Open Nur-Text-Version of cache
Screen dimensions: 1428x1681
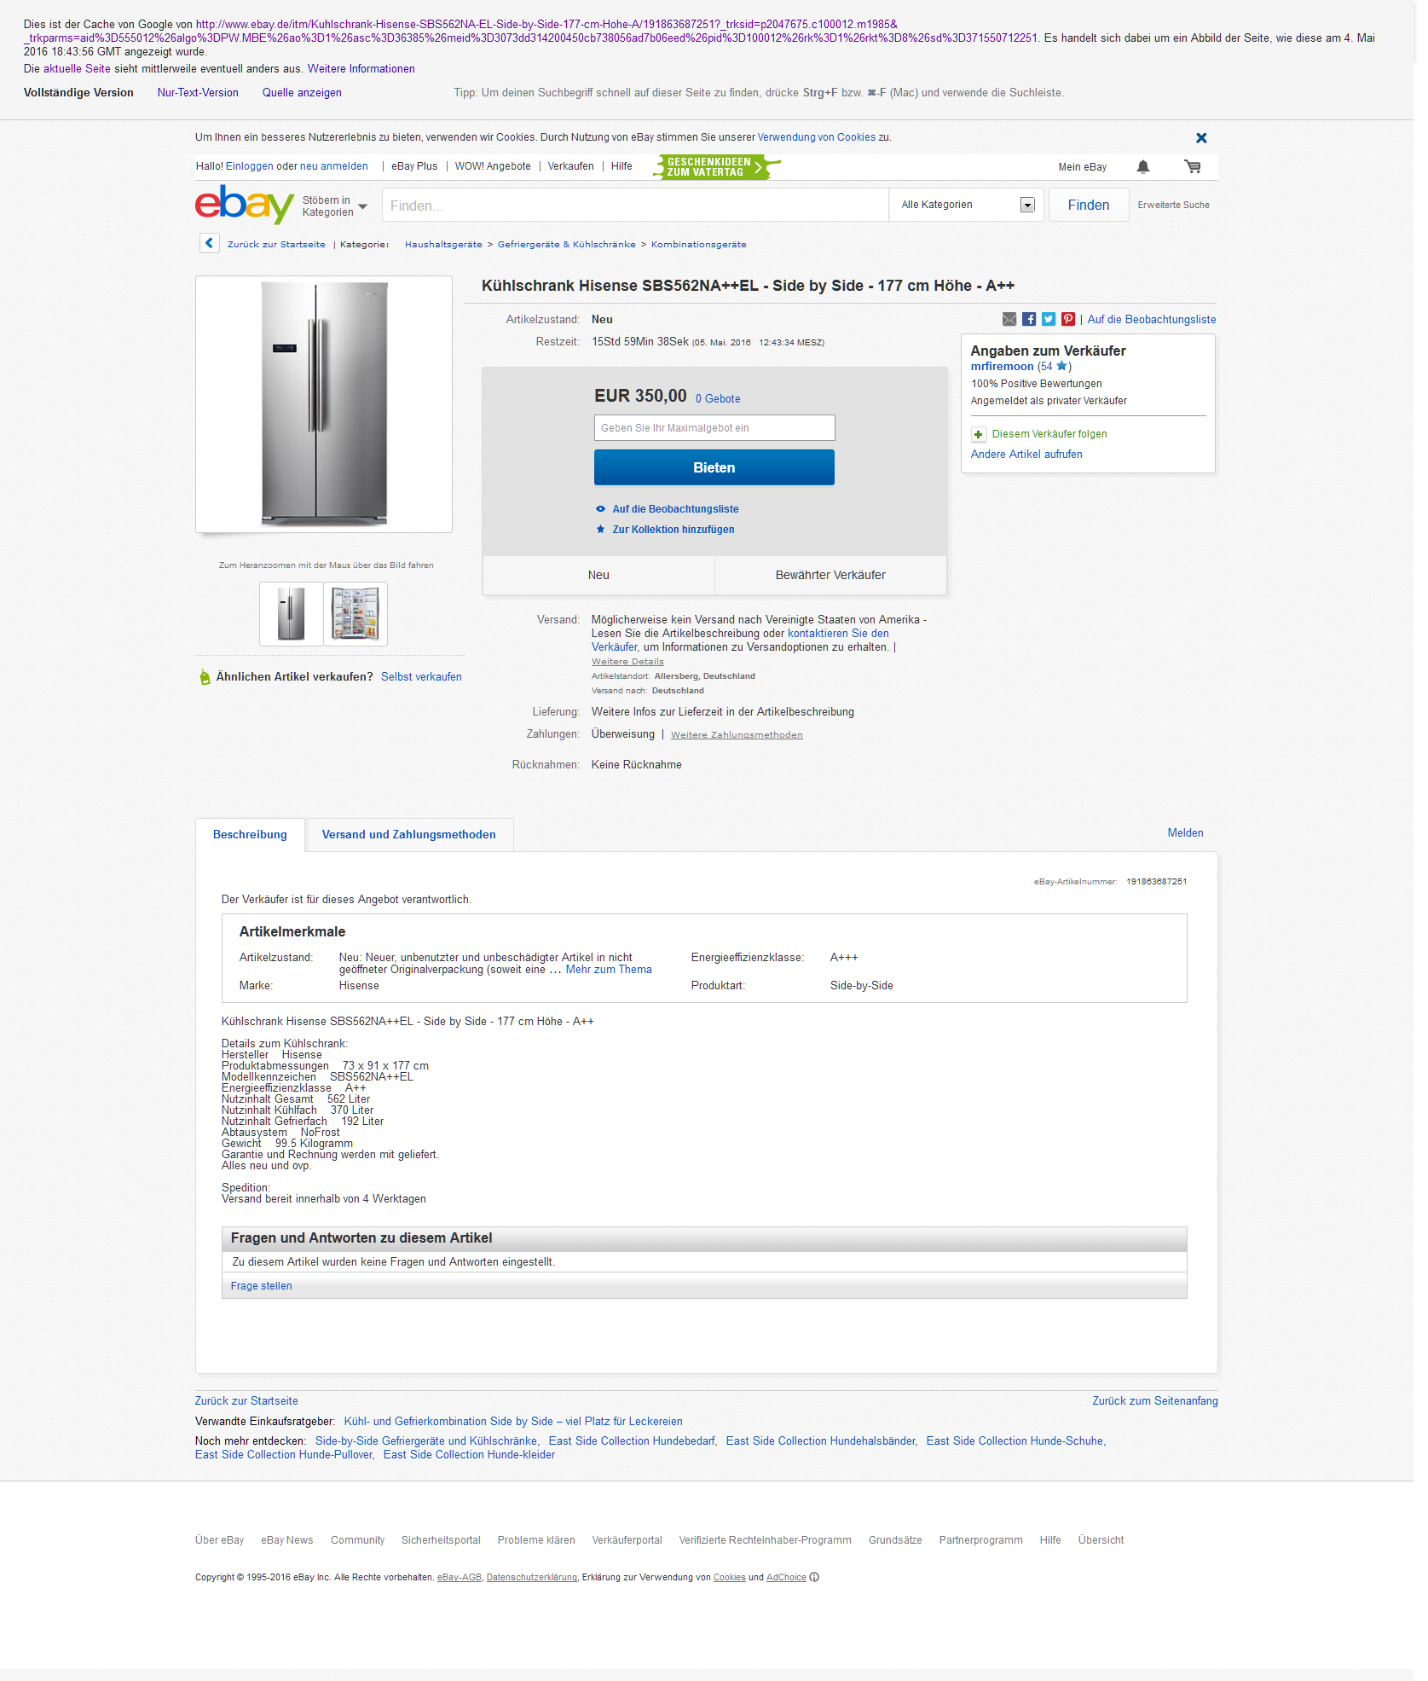[x=198, y=93]
